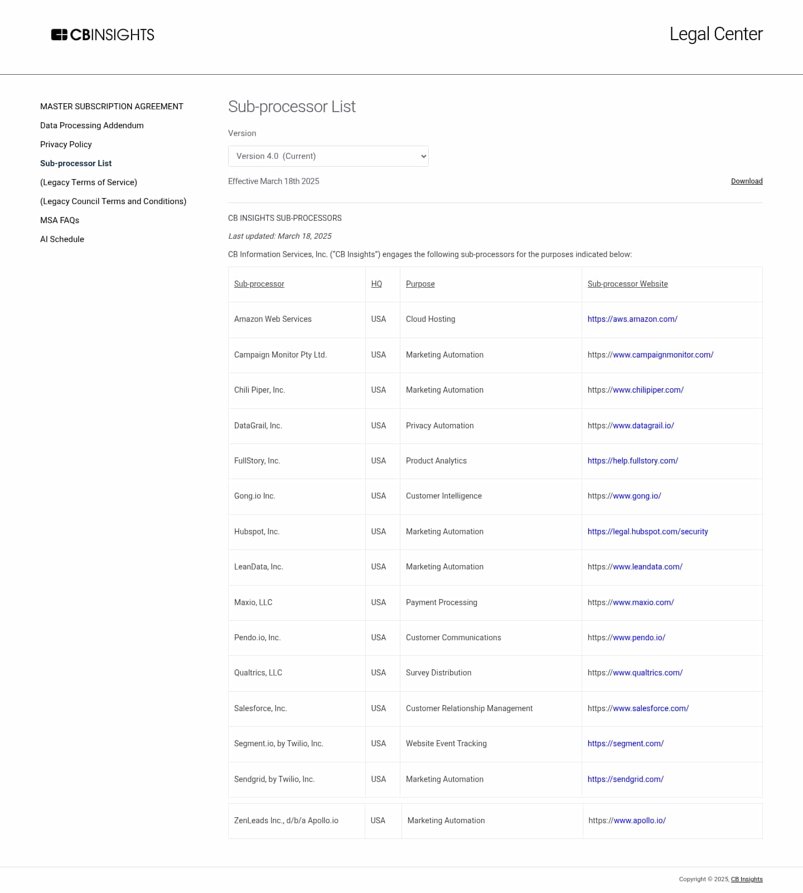The image size is (803, 893).
Task: Open the MSA FAQs page
Action: pyautogui.click(x=60, y=220)
